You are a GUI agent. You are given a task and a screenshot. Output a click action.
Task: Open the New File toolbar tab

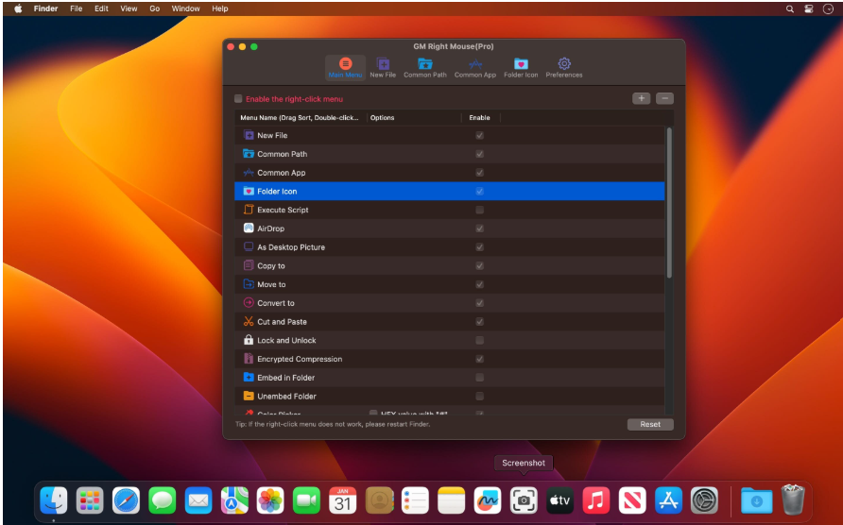click(383, 68)
